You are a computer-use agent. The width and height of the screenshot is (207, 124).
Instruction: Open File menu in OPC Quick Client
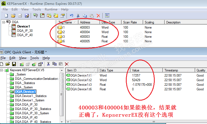click(x=3, y=58)
